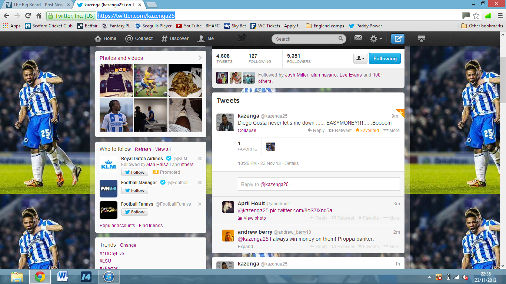Click the favoriter's avatar thumbnail
Viewport: 506px width, 284px height.
(271, 146)
